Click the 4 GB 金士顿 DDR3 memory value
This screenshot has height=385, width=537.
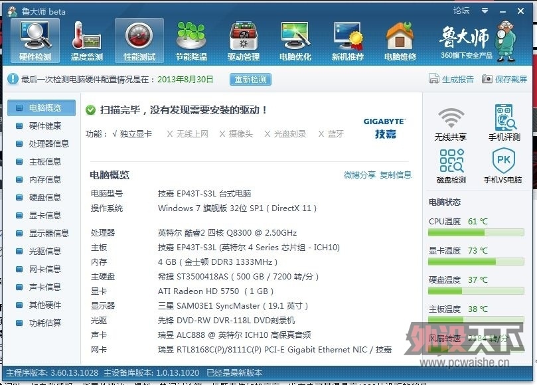(218, 262)
